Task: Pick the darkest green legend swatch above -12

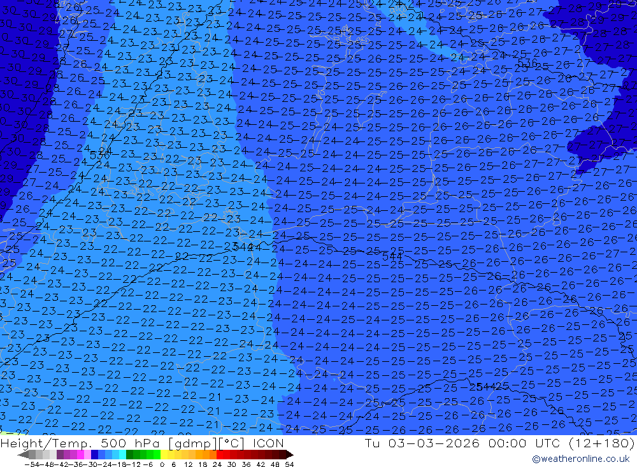Action: click(129, 455)
